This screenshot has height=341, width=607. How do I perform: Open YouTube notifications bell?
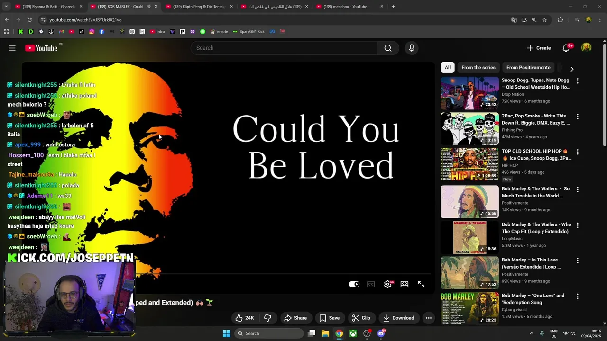[566, 48]
